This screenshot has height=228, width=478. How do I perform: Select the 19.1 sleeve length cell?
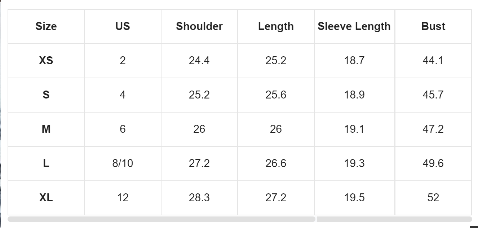coord(354,129)
